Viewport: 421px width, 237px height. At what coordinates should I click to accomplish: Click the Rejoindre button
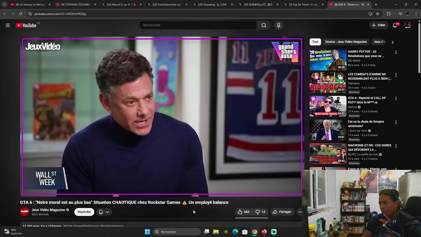84,212
